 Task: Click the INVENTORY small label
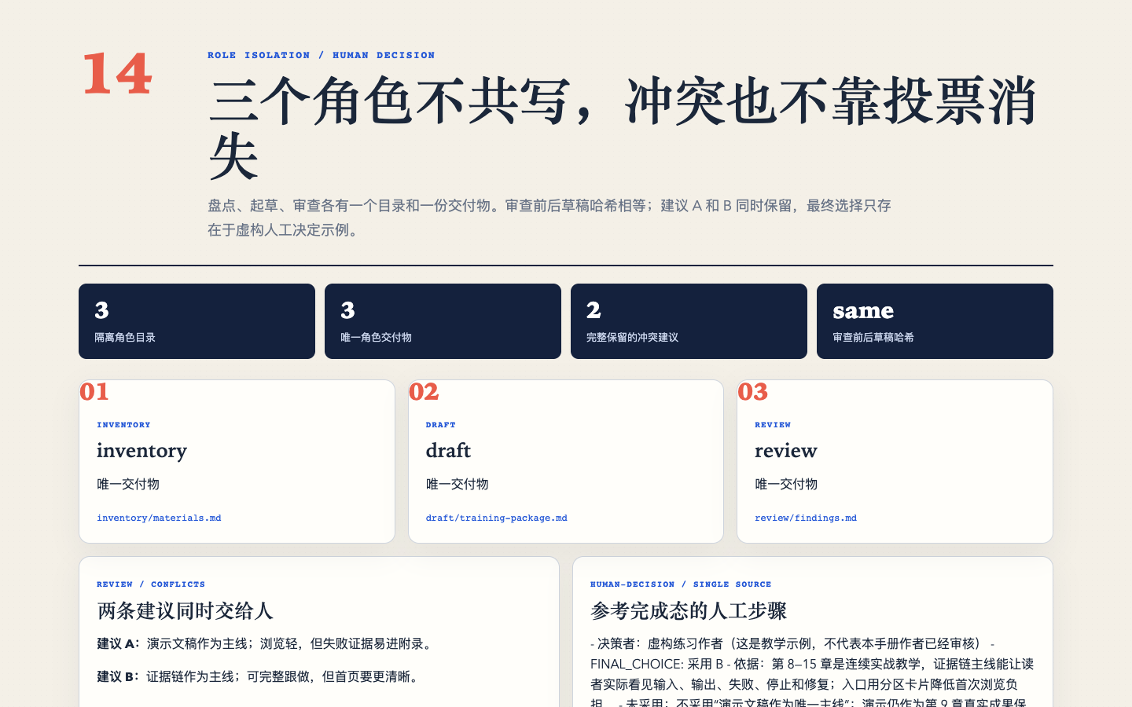click(x=123, y=425)
